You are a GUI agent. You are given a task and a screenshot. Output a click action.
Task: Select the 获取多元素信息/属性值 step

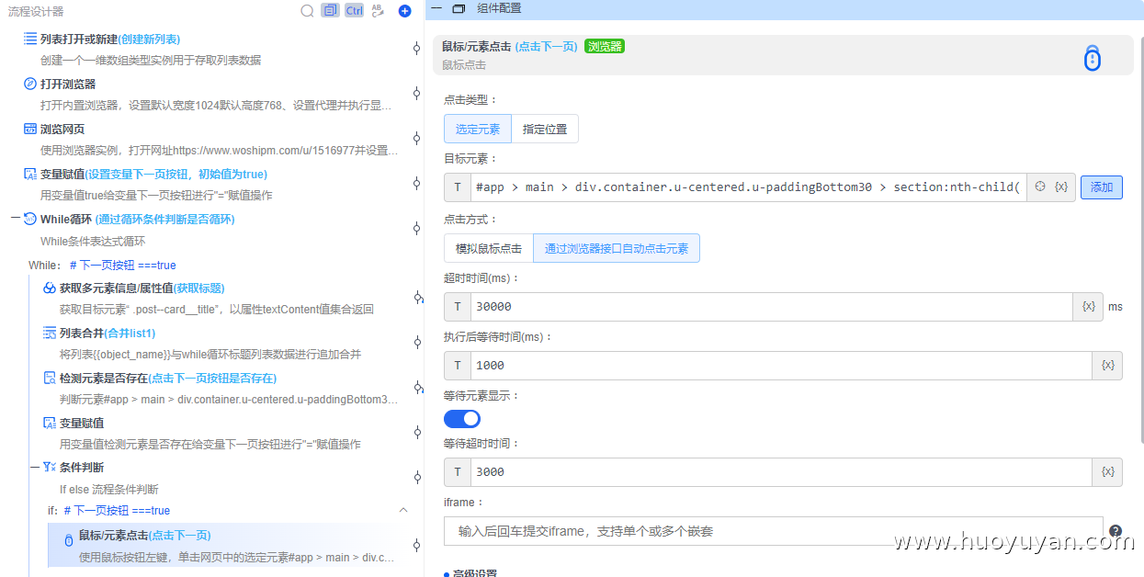[142, 288]
